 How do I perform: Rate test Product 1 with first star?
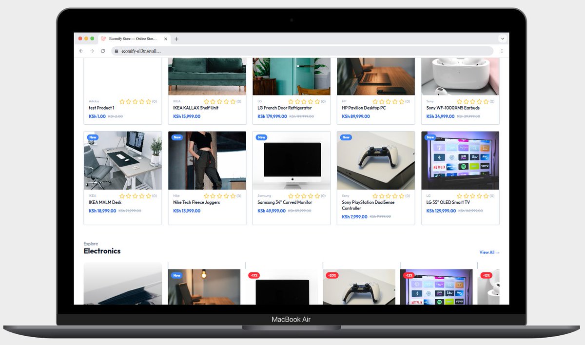122,101
